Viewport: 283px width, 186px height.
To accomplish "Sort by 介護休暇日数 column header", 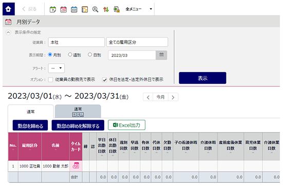I will click(209, 146).
